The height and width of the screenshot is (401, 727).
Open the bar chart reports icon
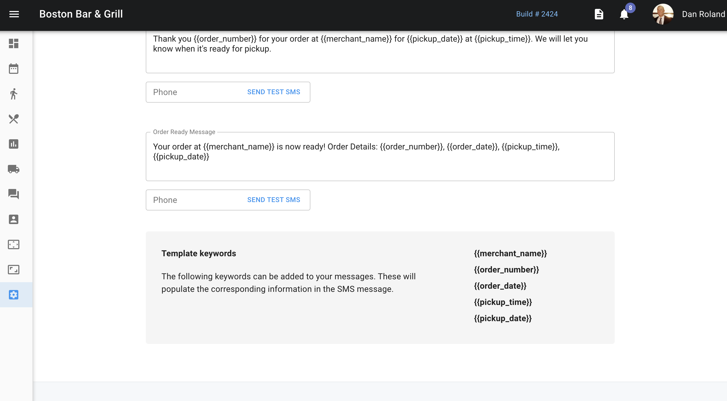14,144
